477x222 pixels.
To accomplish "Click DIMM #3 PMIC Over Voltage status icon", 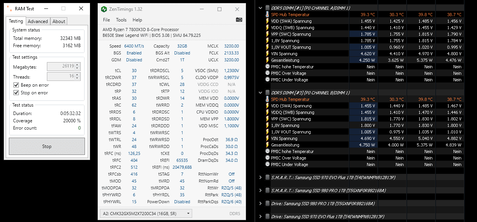I will tap(267, 158).
